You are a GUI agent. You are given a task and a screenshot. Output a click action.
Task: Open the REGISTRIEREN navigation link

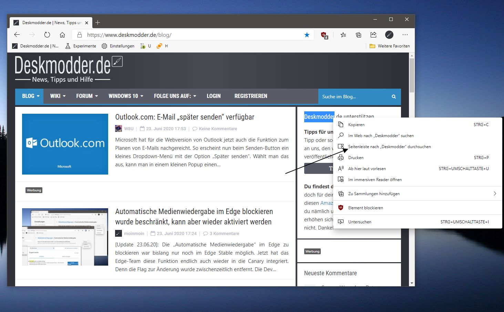(x=251, y=96)
